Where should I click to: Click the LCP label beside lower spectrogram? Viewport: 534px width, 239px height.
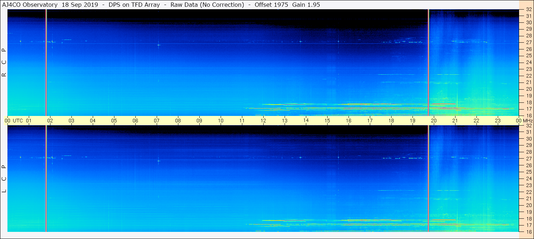point(4,179)
